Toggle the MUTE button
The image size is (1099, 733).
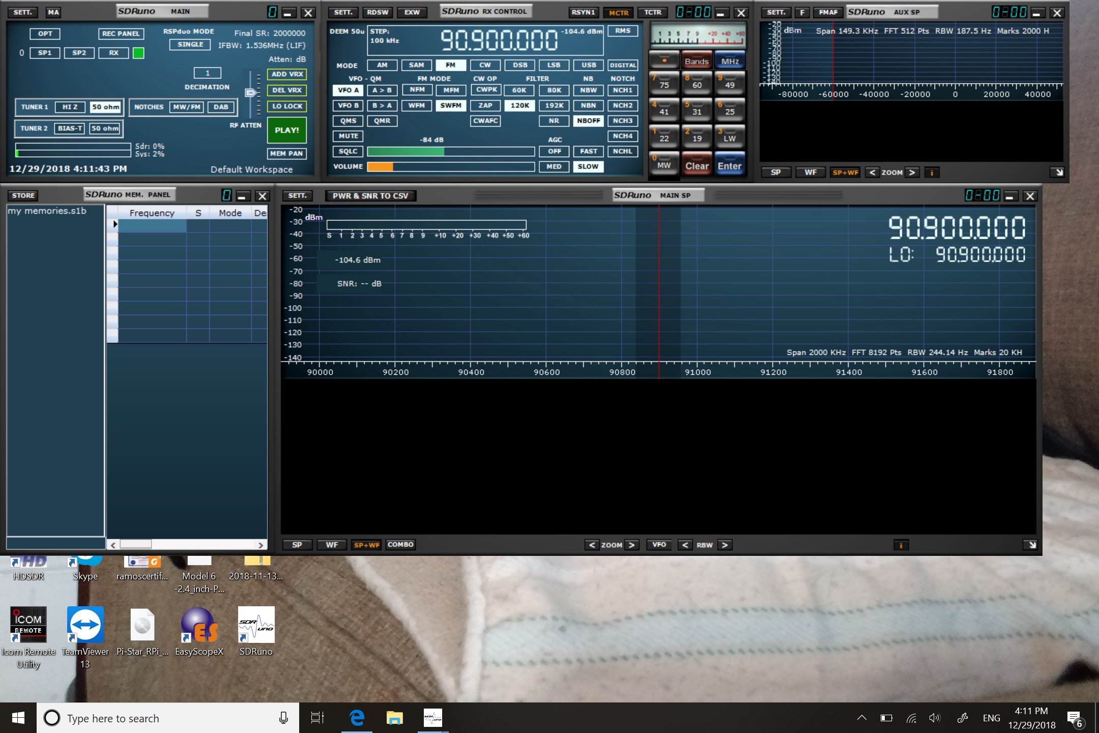348,136
